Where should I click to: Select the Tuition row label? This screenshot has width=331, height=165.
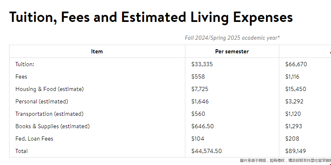24,64
